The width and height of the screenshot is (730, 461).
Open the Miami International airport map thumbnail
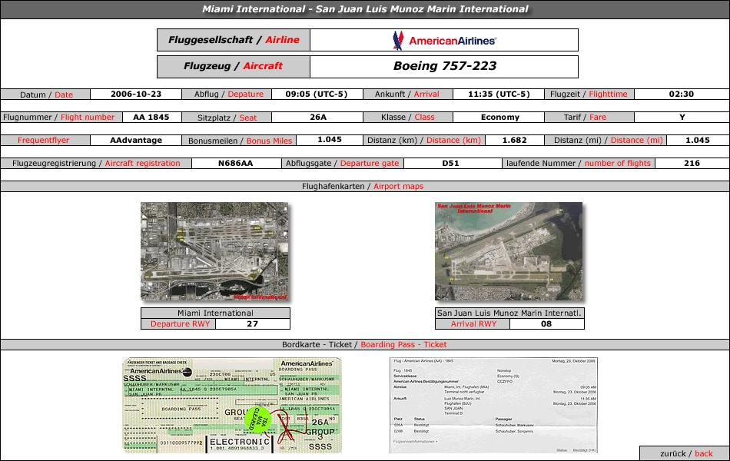(x=214, y=251)
